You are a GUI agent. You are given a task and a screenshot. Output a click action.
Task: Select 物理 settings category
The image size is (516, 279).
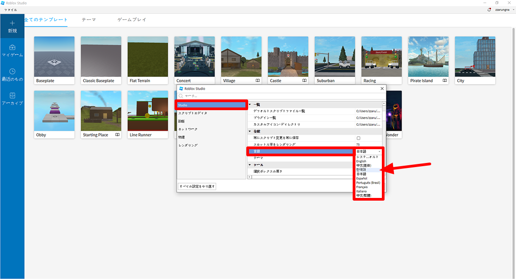tap(212, 137)
